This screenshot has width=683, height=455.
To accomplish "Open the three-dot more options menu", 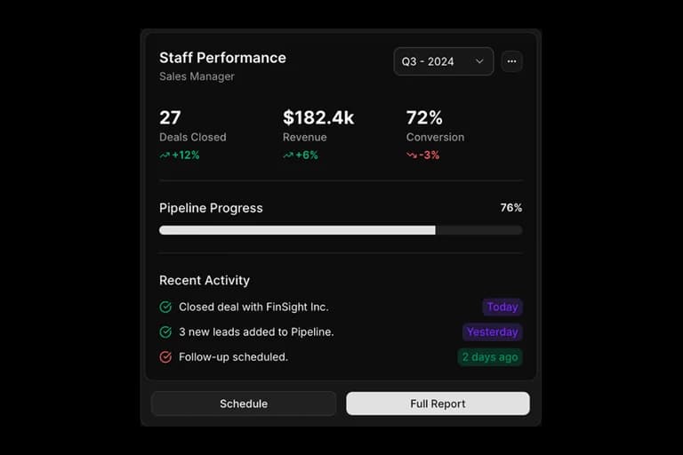I will (x=512, y=61).
